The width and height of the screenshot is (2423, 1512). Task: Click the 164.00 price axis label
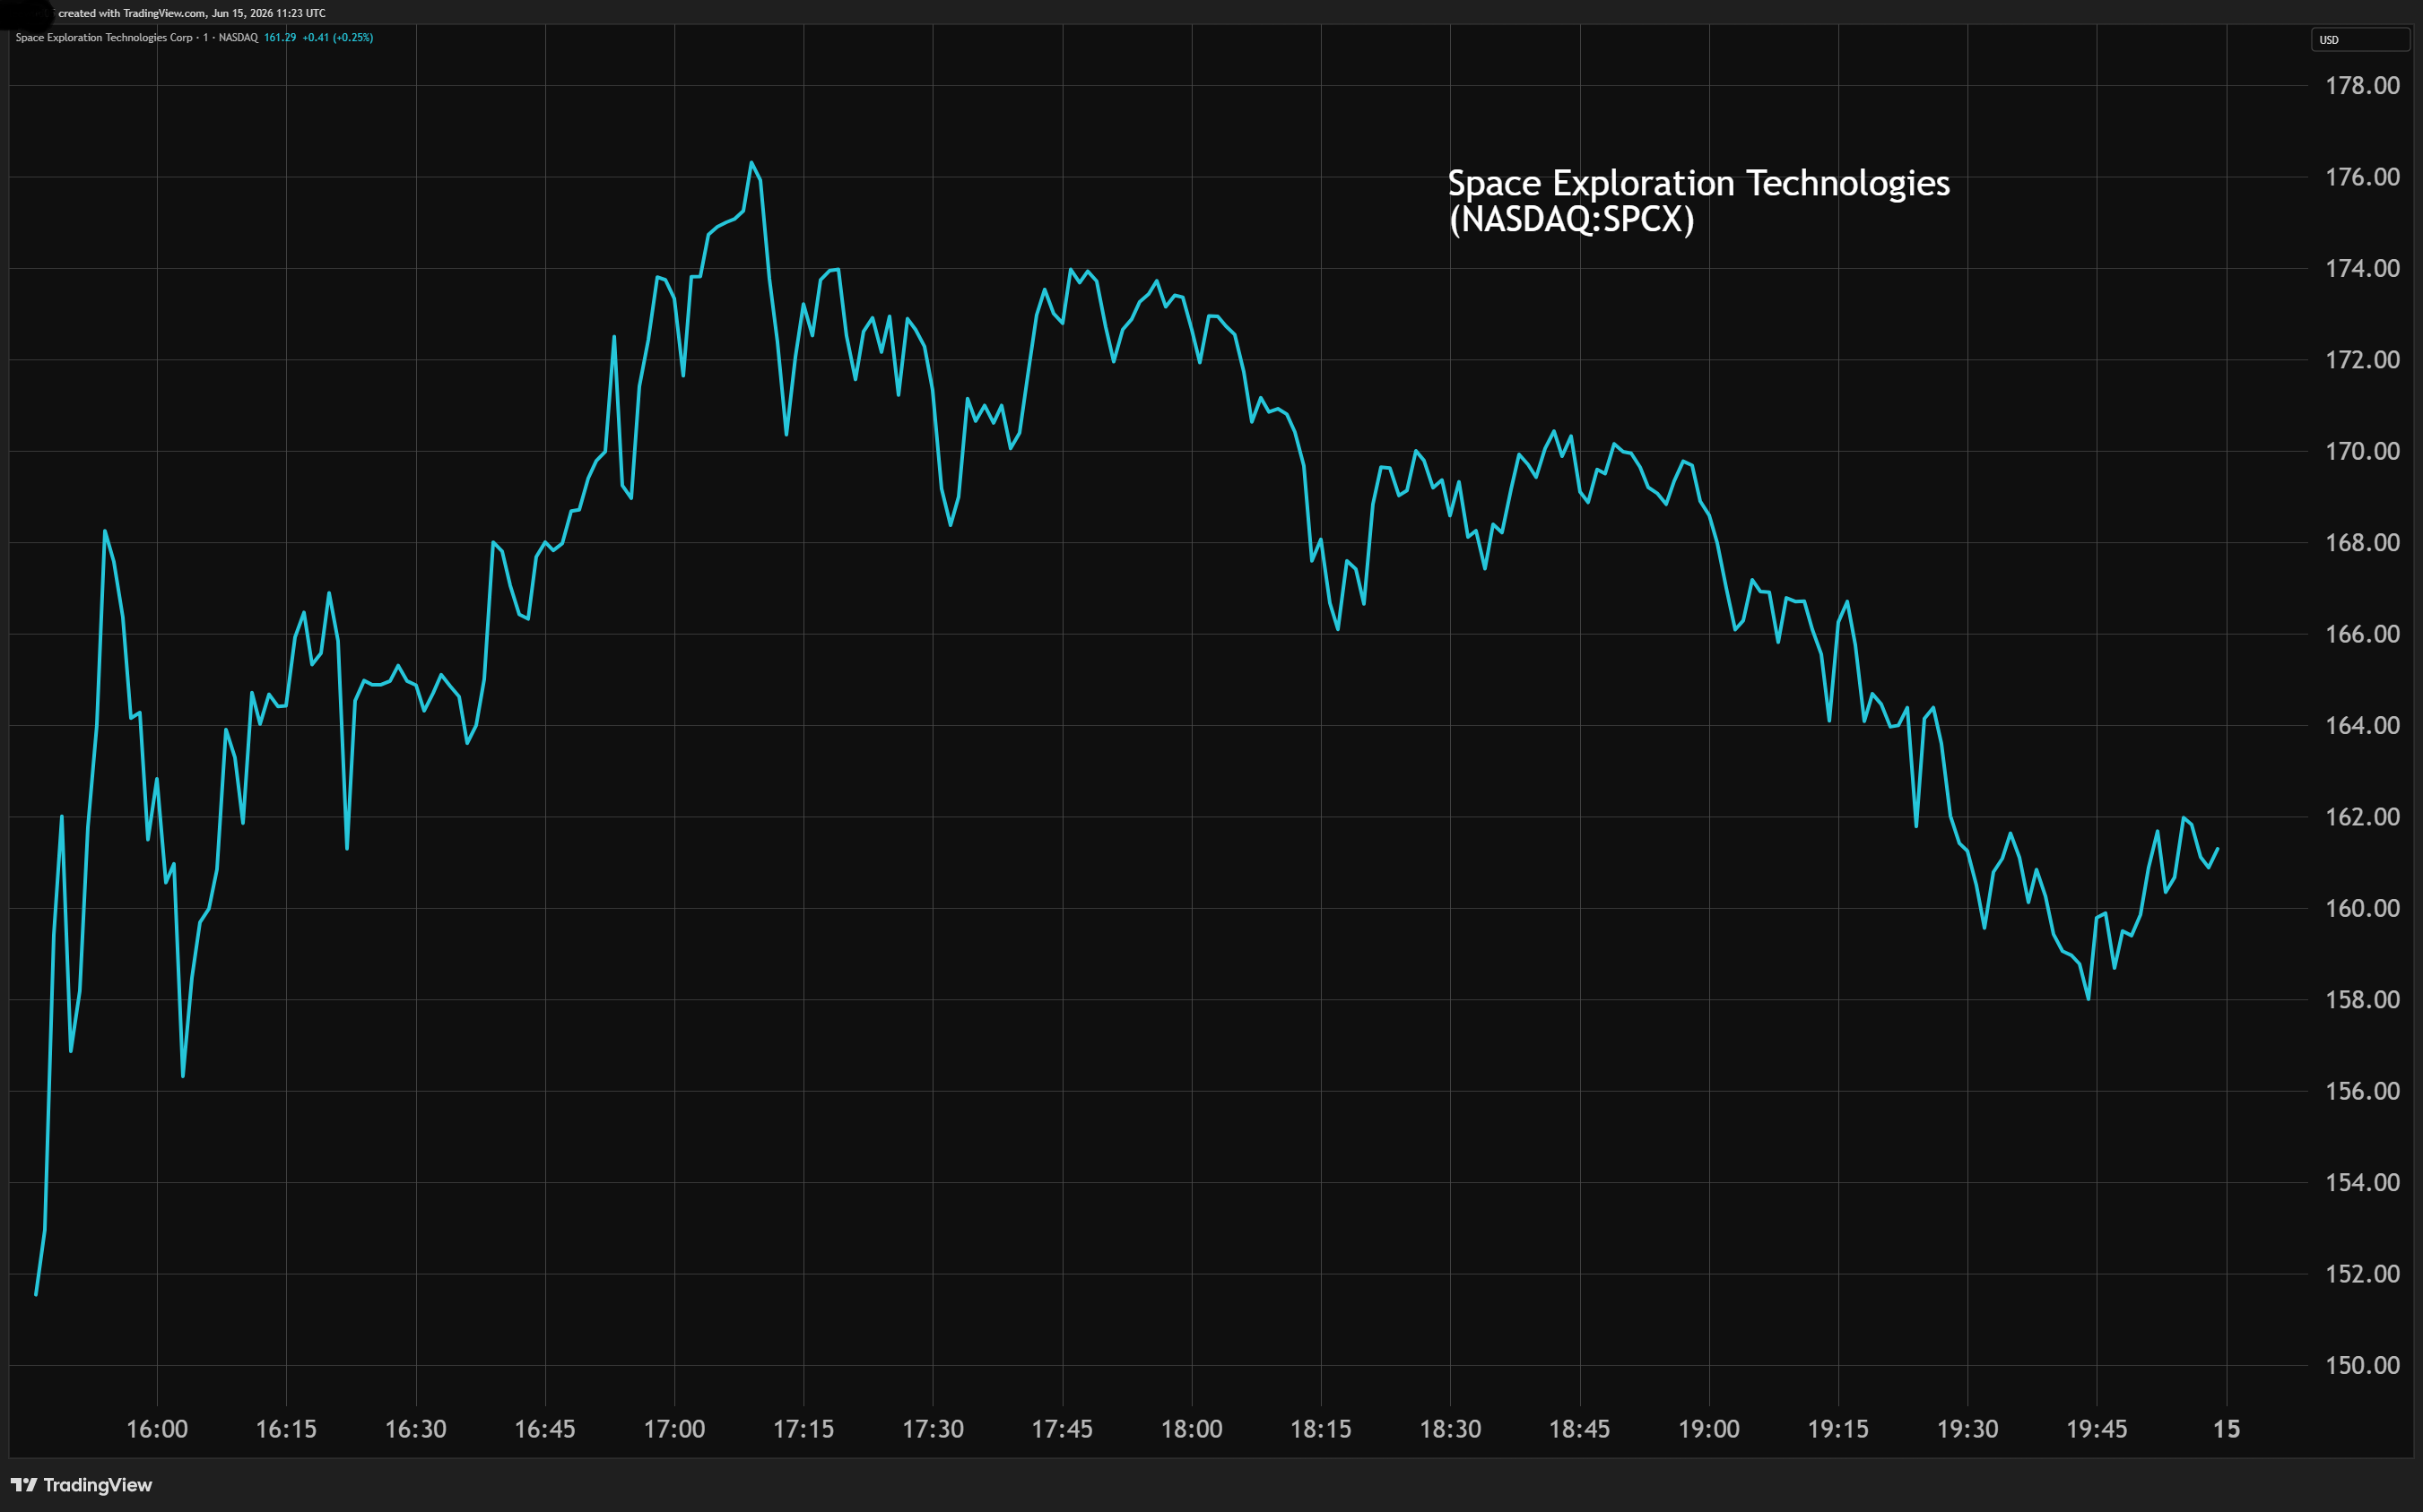2362,725
